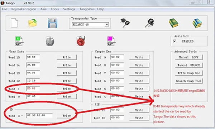Click the graduation cap key learning icon
The image size is (215, 129).
click(x=125, y=23)
